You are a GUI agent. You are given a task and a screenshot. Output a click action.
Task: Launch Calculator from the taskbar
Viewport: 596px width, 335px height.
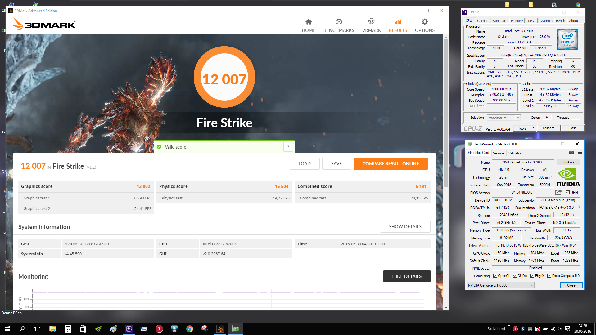coord(68,329)
